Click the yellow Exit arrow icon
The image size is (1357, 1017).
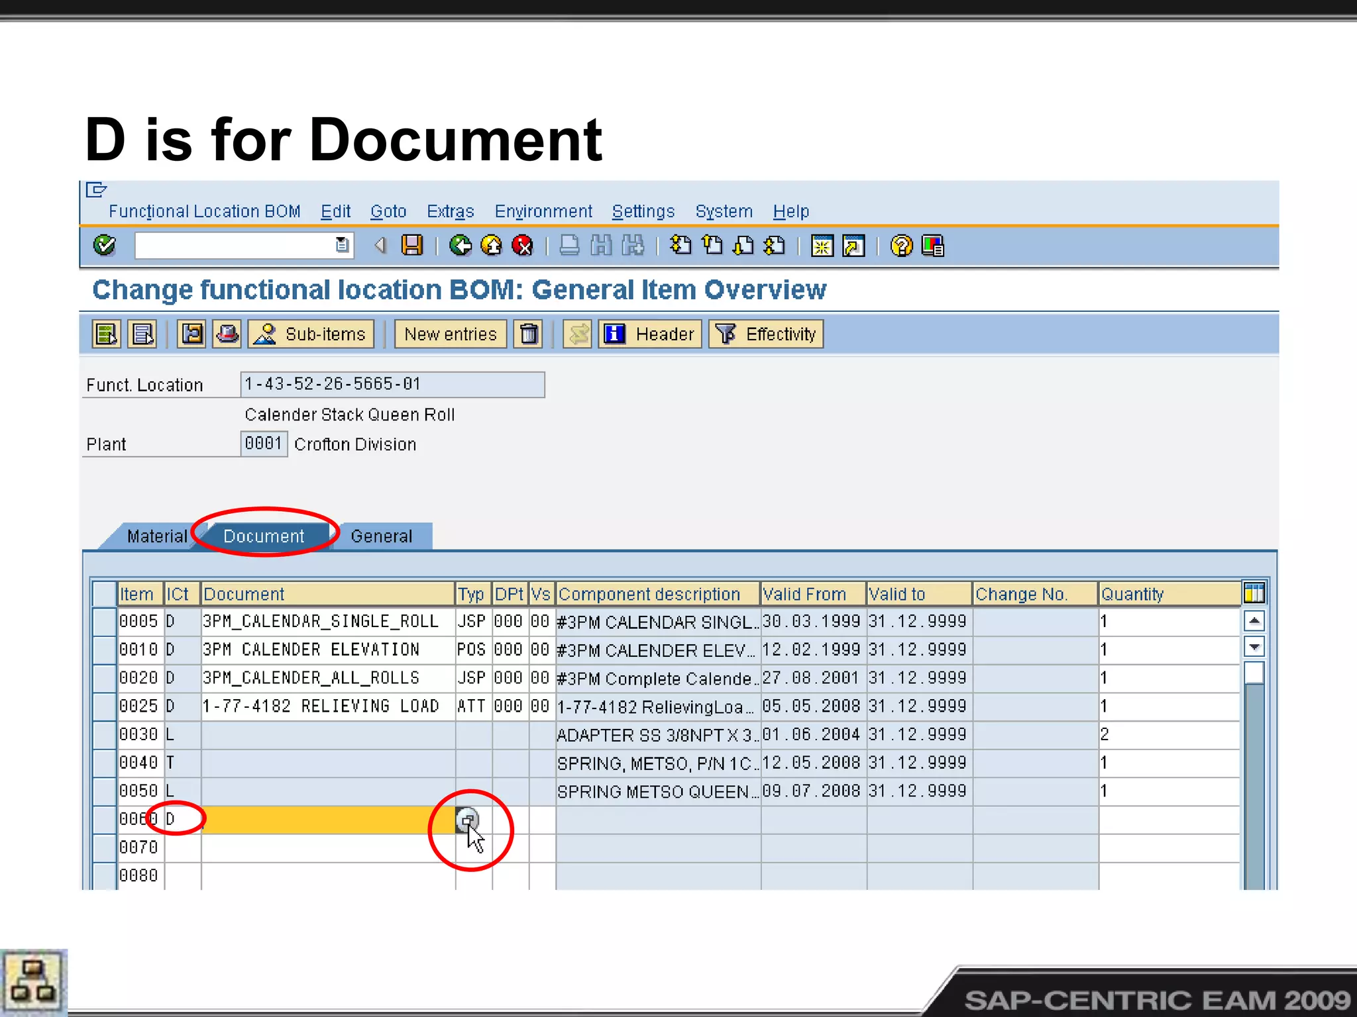pos(491,246)
